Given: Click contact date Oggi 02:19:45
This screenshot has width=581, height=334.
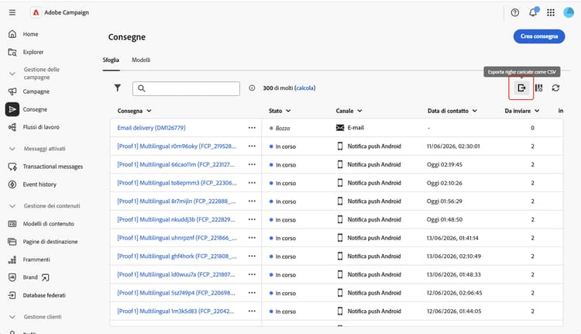Looking at the screenshot, I should pos(445,164).
